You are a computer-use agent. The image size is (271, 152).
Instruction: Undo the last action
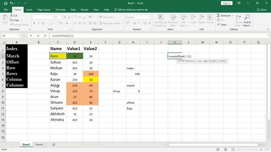pyautogui.click(x=11, y=3)
